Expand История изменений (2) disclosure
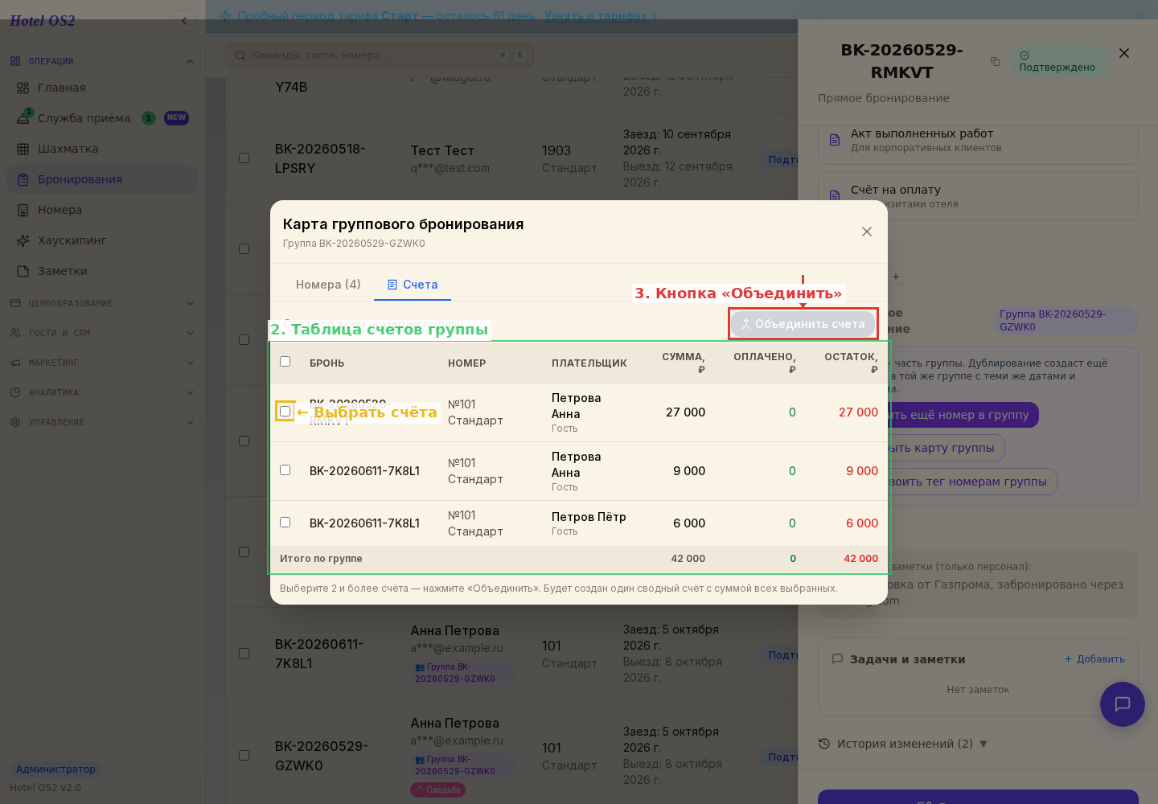 point(902,744)
